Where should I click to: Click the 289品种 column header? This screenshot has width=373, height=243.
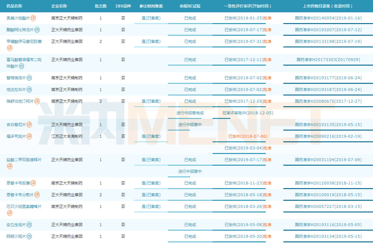pyautogui.click(x=123, y=6)
